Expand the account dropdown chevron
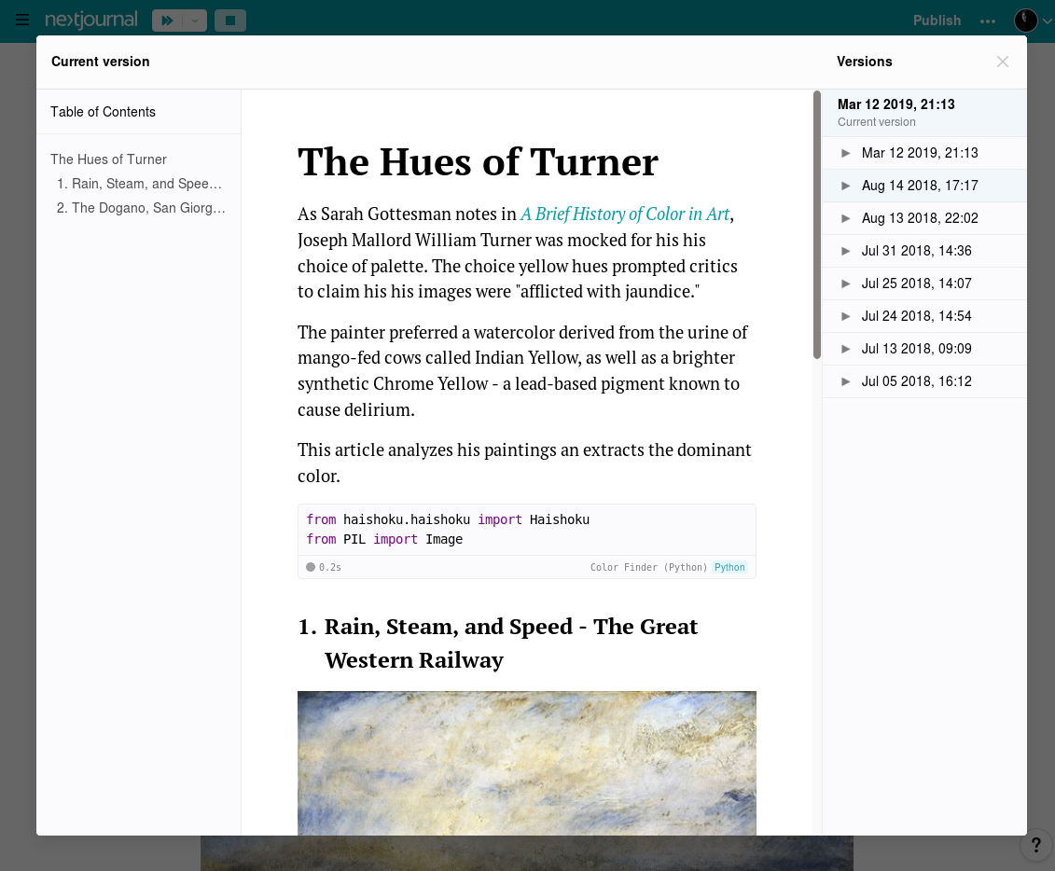The width and height of the screenshot is (1055, 871). point(1047,21)
